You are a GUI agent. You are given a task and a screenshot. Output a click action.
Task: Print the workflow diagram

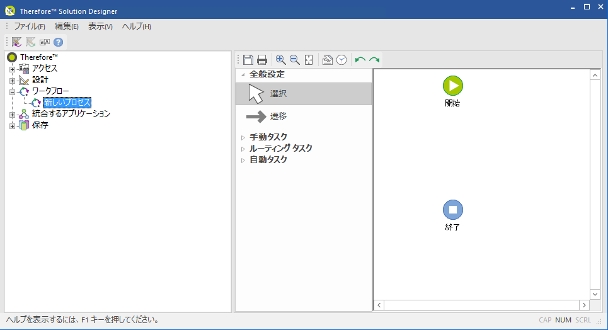click(x=262, y=60)
